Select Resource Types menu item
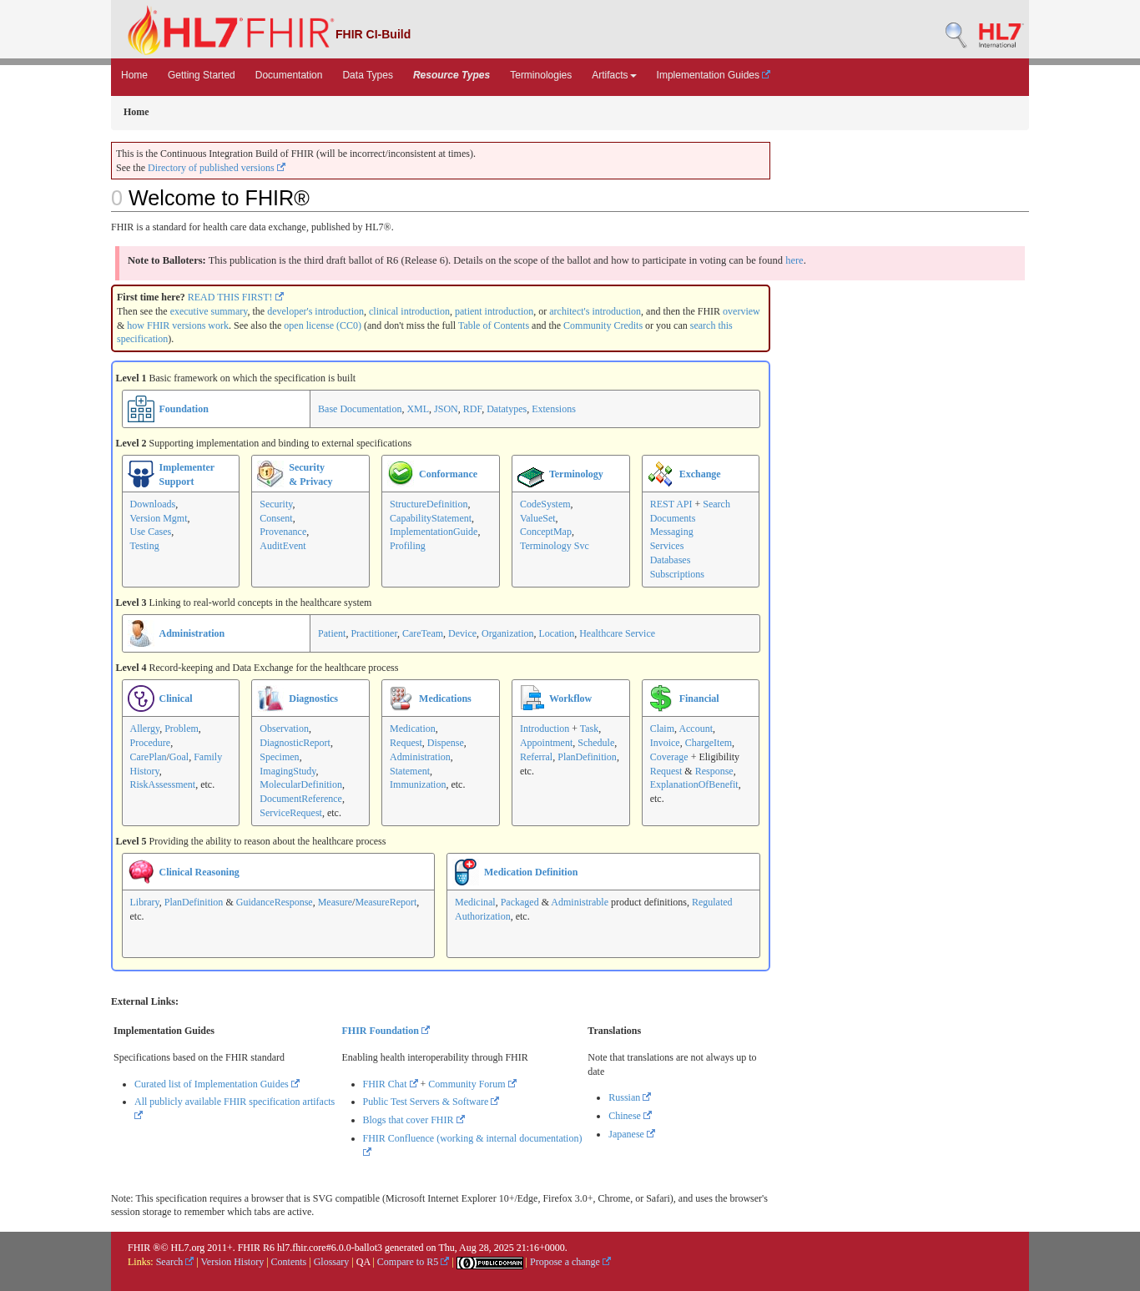This screenshot has width=1140, height=1291. pos(451,75)
